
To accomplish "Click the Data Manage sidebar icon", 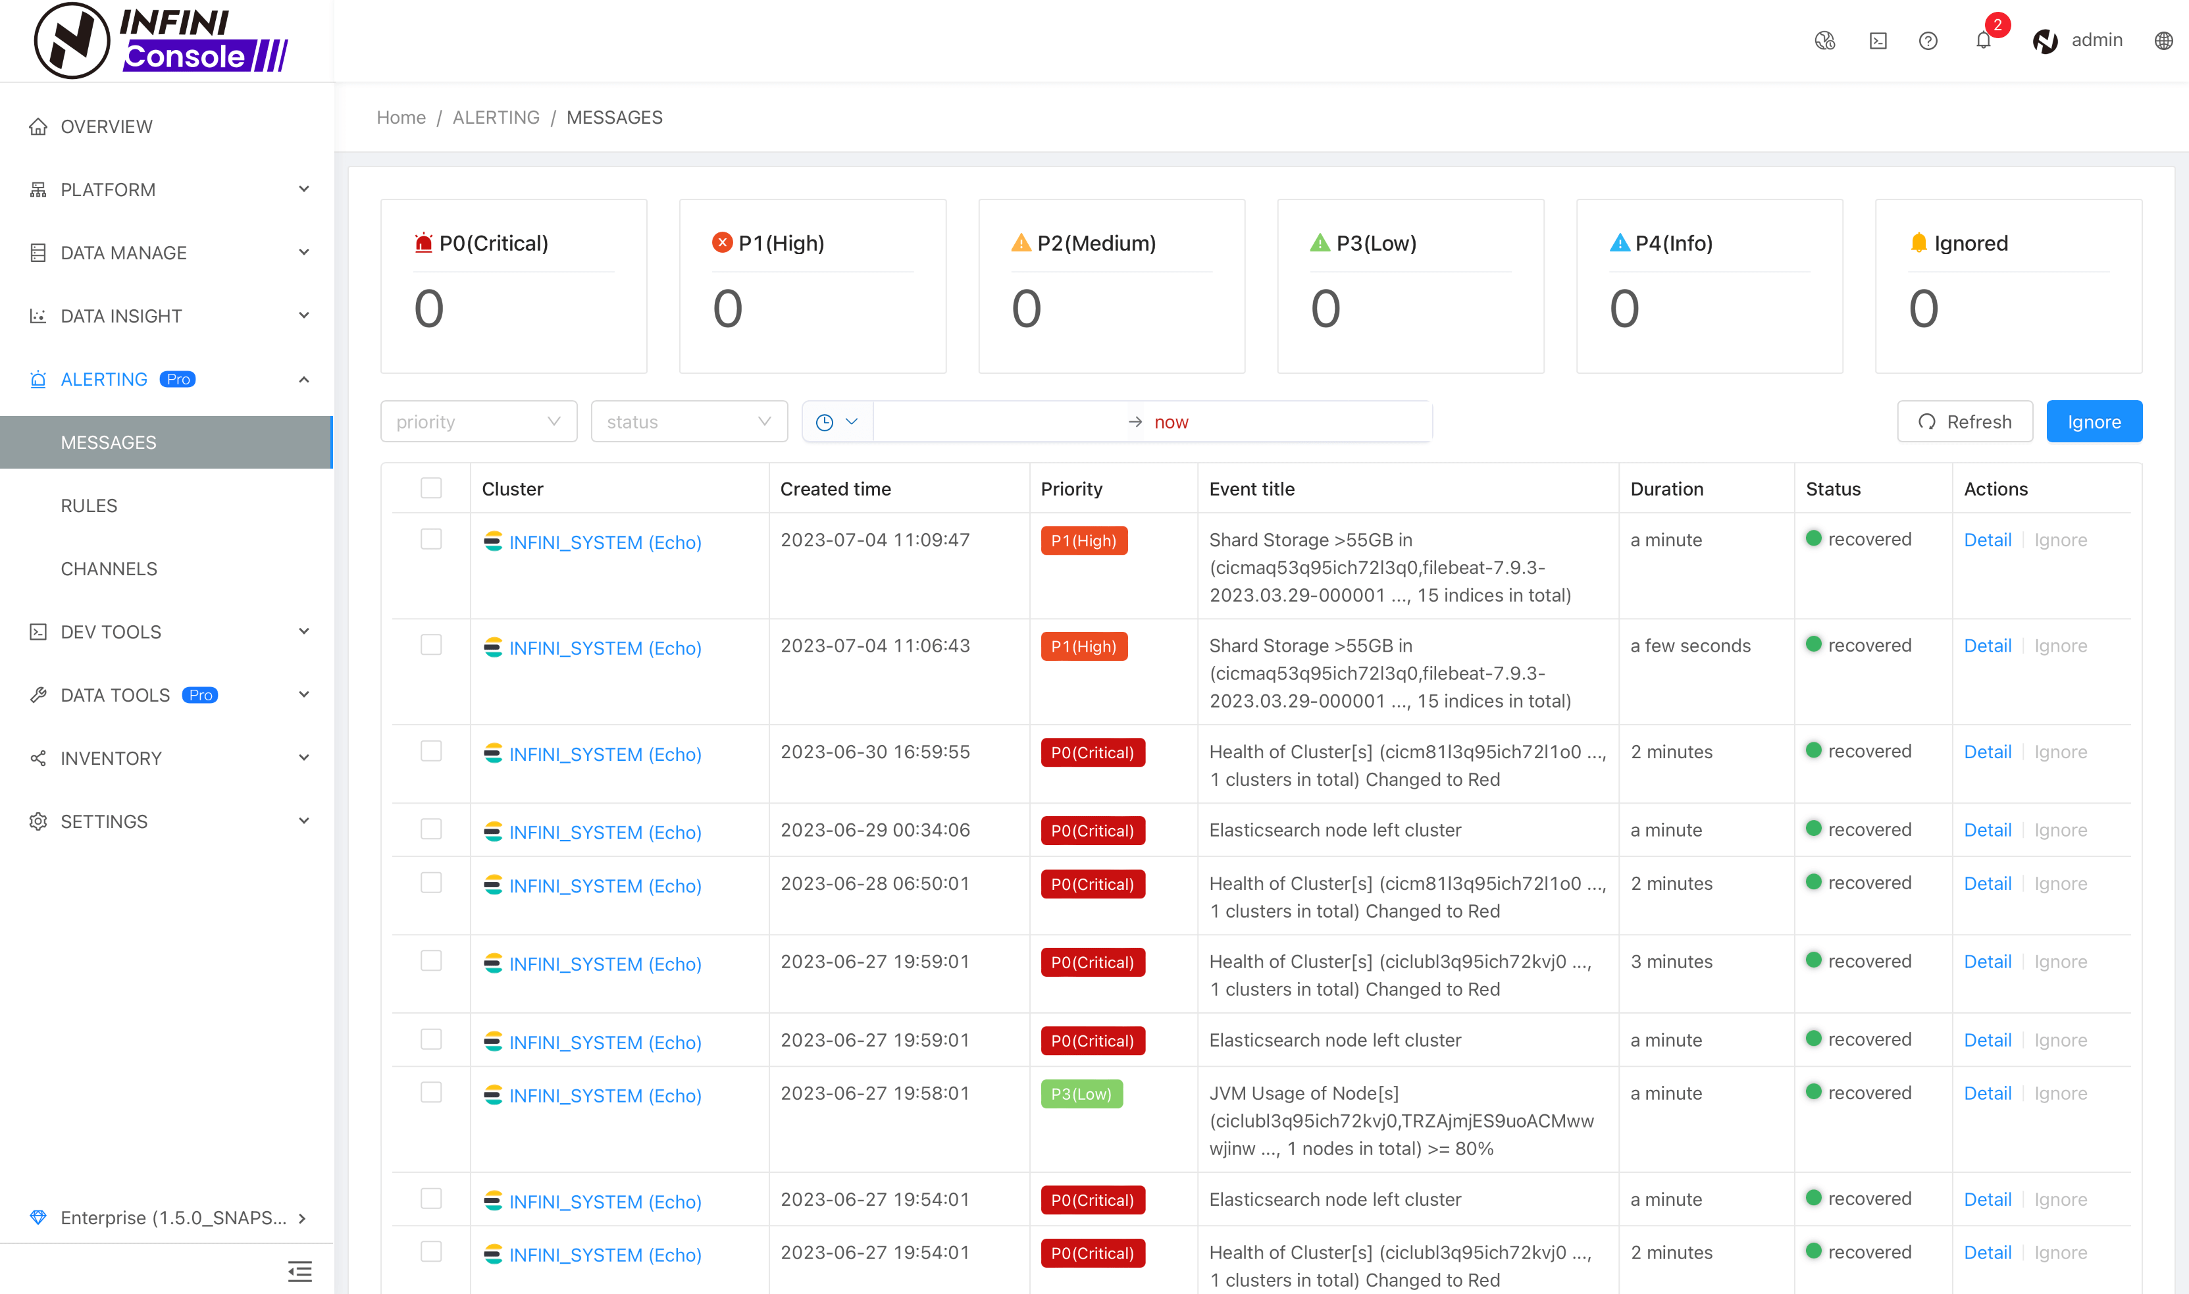I will click(x=38, y=253).
